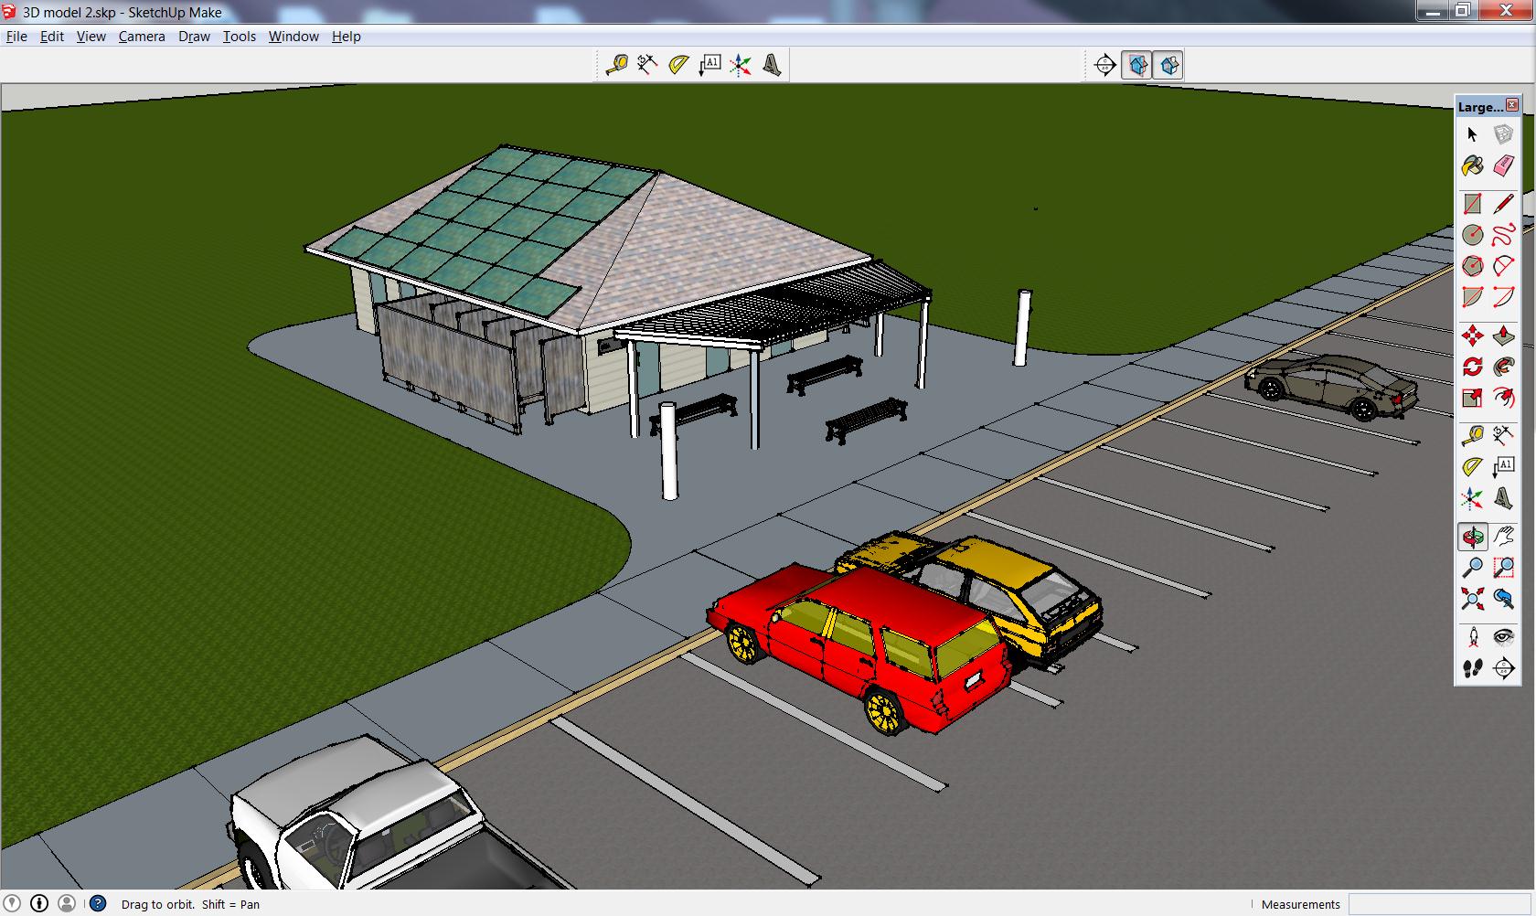Choose the Follow Me tool
Image resolution: width=1536 pixels, height=916 pixels.
coord(1503,367)
